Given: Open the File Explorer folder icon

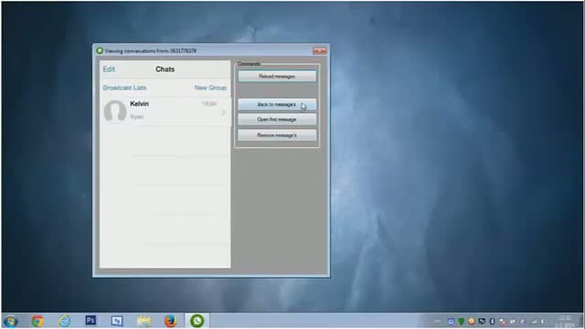Looking at the screenshot, I should [144, 321].
